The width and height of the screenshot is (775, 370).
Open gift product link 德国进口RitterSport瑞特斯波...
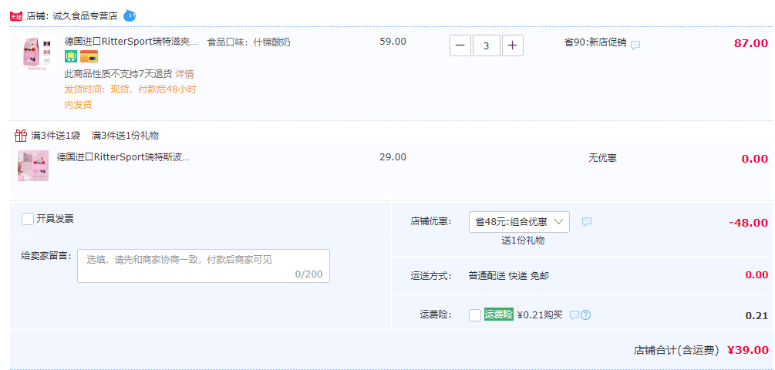pyautogui.click(x=123, y=157)
